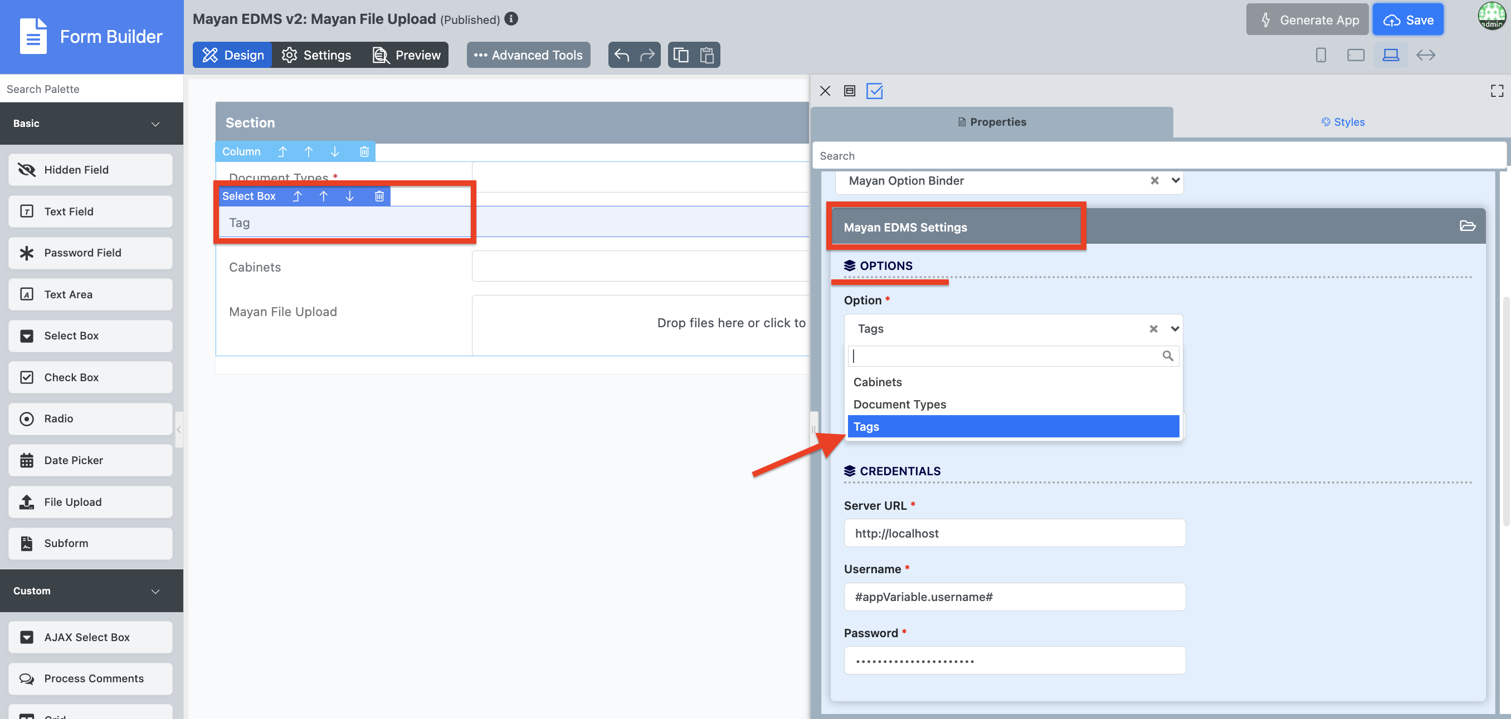This screenshot has width=1511, height=719.
Task: Open the Settings tab
Action: click(316, 55)
